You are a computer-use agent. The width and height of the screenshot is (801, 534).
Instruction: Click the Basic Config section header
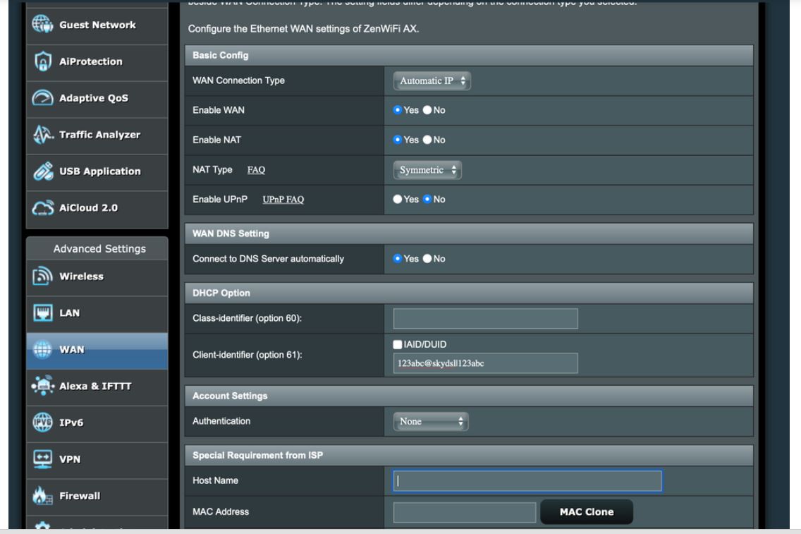coord(469,55)
